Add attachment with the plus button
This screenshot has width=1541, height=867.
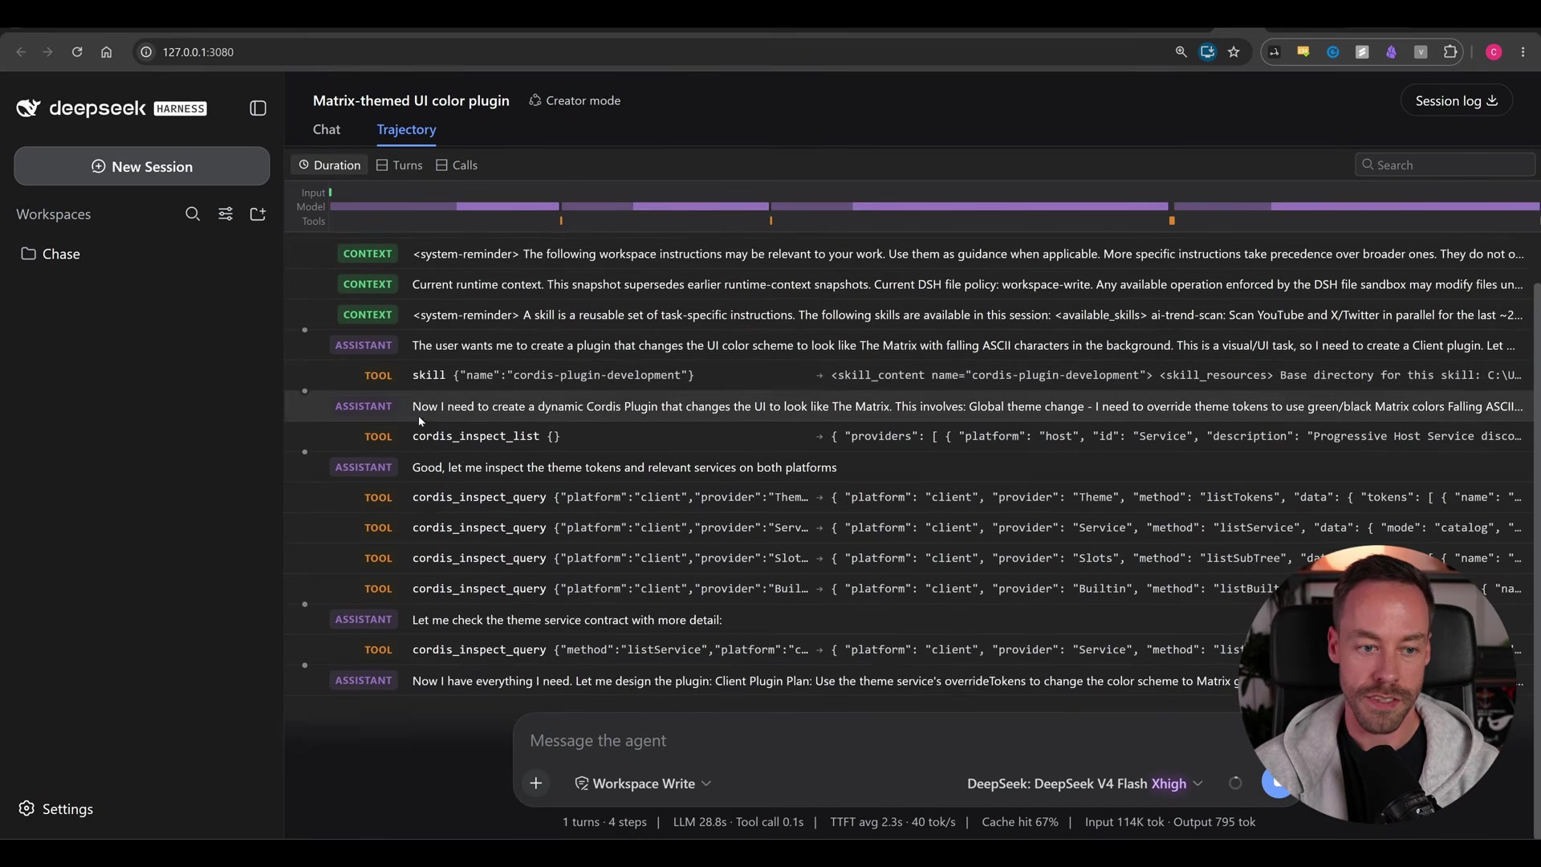(536, 784)
